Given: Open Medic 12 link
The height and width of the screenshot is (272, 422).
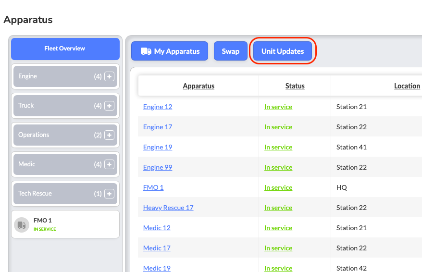Looking at the screenshot, I should tap(157, 228).
